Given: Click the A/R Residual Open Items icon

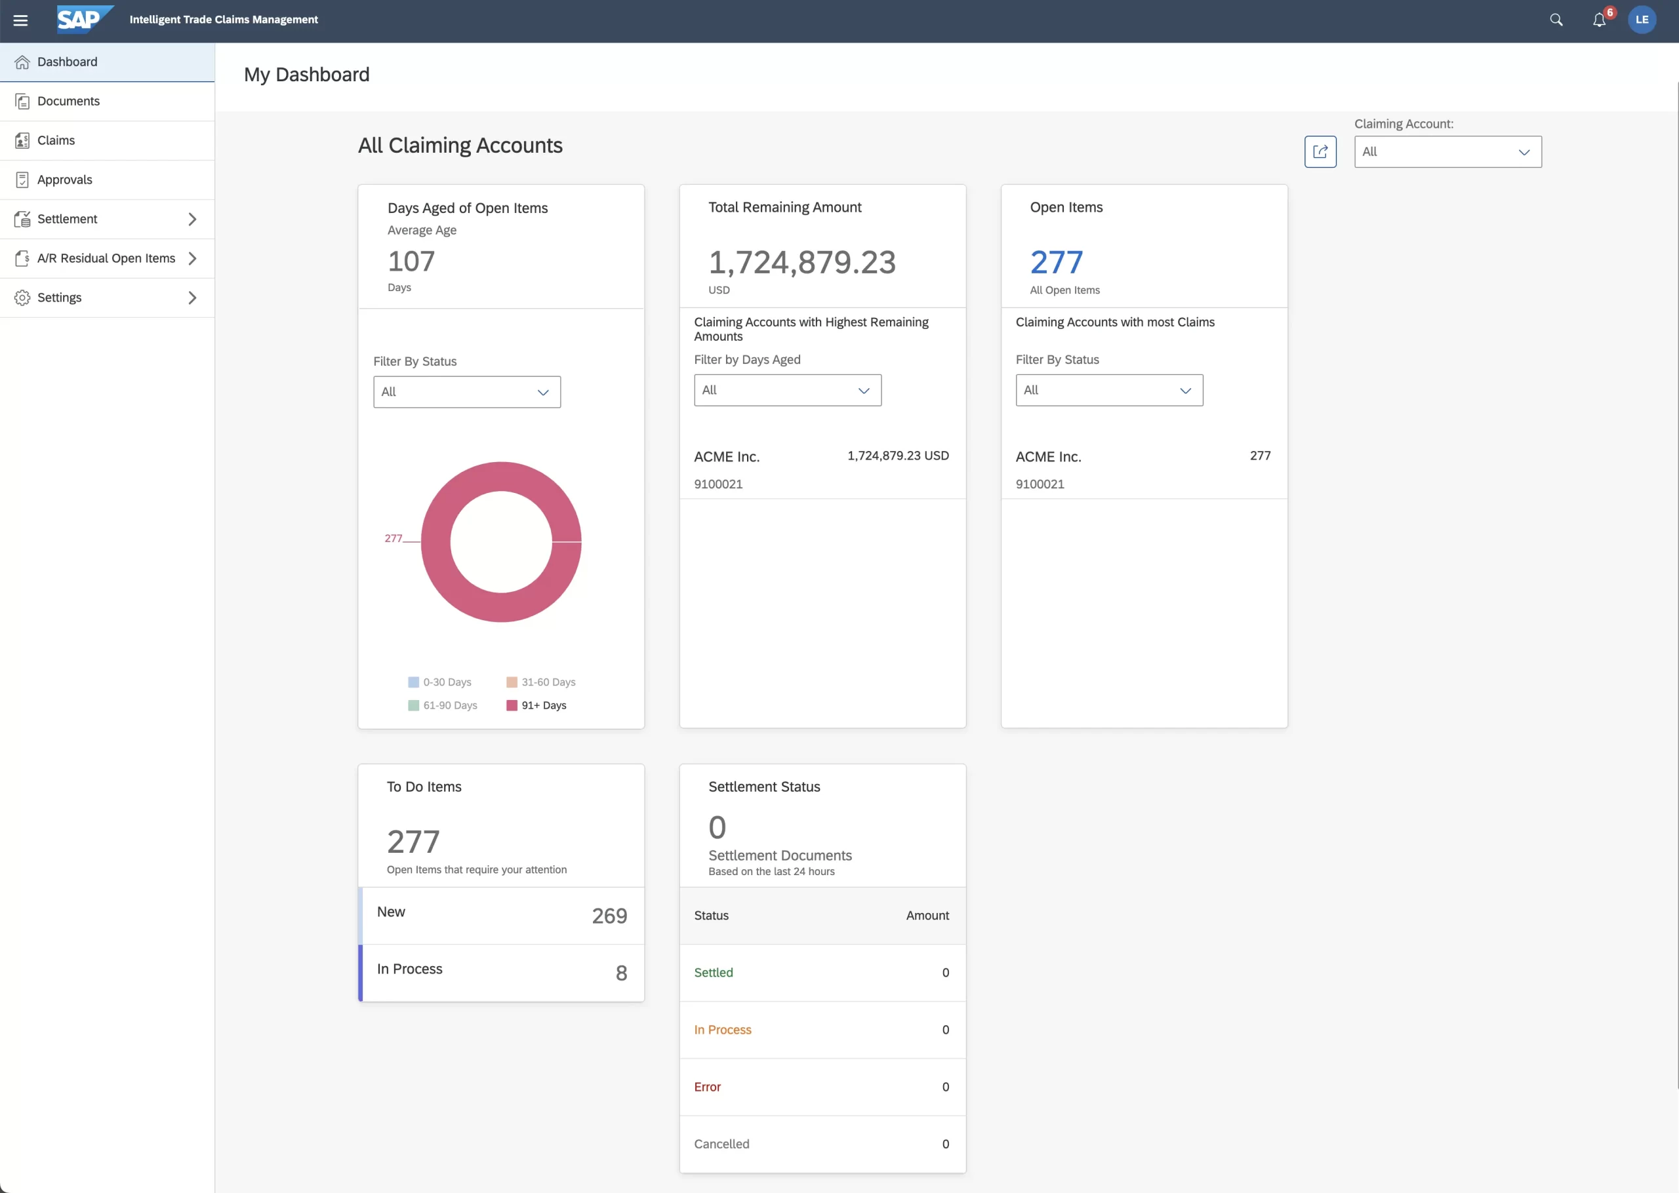Looking at the screenshot, I should click(23, 258).
